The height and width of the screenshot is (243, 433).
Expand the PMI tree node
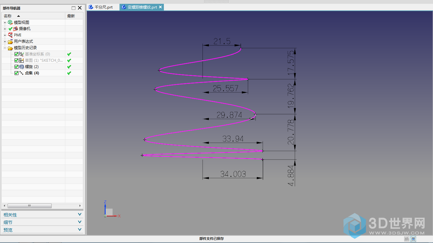(x=5, y=35)
